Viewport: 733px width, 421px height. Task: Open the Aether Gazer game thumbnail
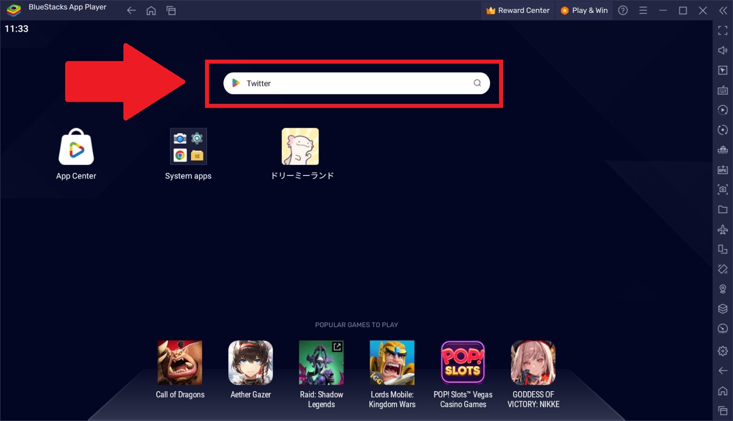[x=251, y=362]
